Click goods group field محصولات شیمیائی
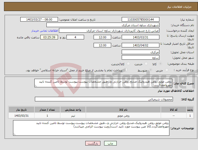Viewport: 198px width, 150px height. (104, 99)
